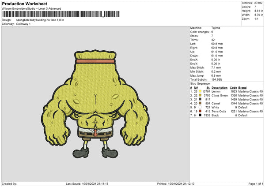Click the Colors value 7 in header

(x=255, y=7)
